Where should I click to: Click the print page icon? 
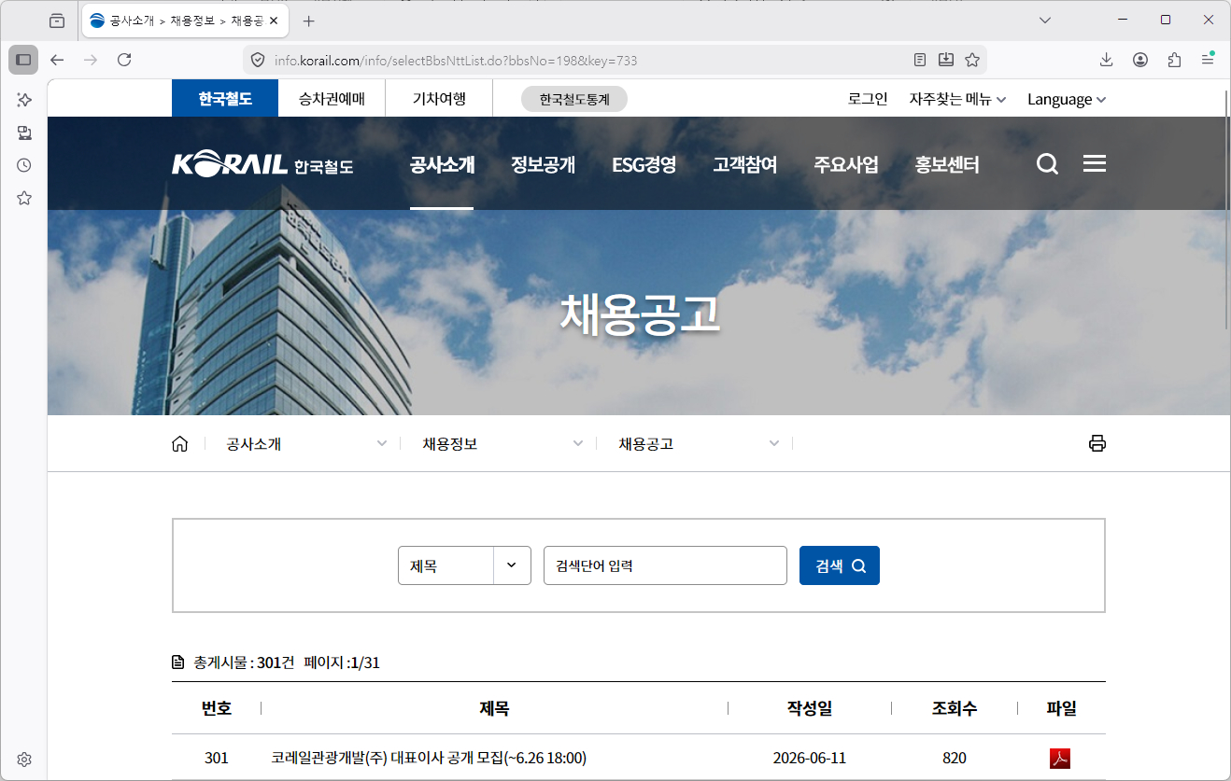[x=1097, y=443]
